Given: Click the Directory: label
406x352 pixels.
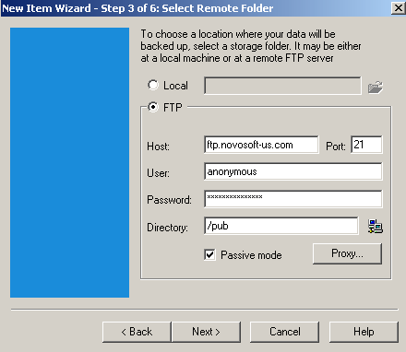Looking at the screenshot, I should (167, 228).
